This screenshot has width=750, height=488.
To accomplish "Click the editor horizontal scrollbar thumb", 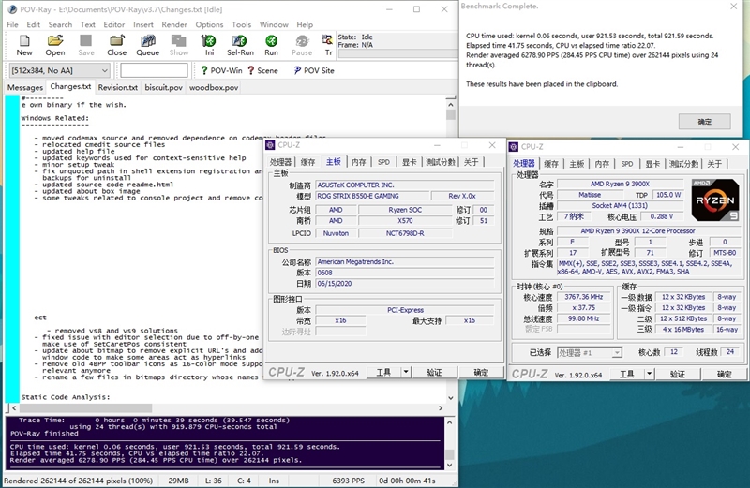I will [x=85, y=408].
